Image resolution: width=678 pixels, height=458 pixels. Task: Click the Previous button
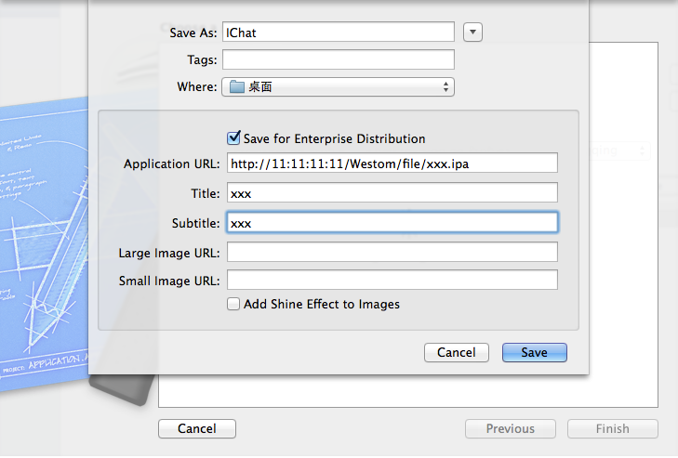click(x=510, y=428)
